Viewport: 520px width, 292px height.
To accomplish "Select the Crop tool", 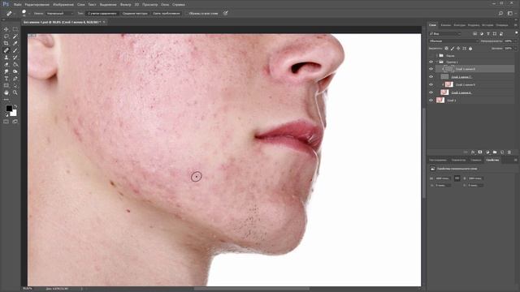I will 6,43.
